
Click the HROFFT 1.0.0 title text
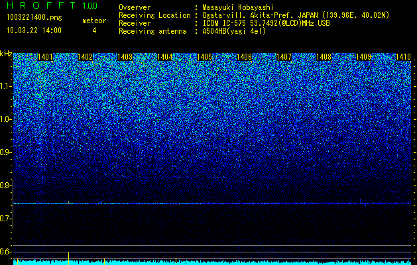(x=52, y=5)
